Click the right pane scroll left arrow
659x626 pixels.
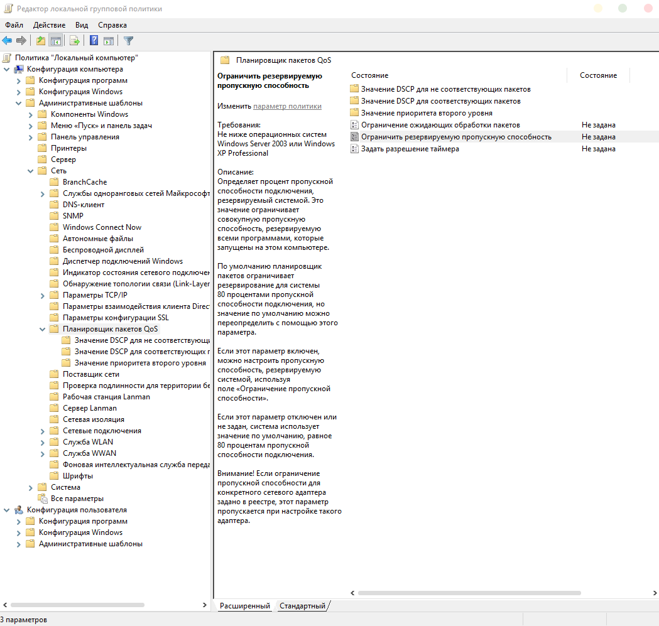(352, 593)
